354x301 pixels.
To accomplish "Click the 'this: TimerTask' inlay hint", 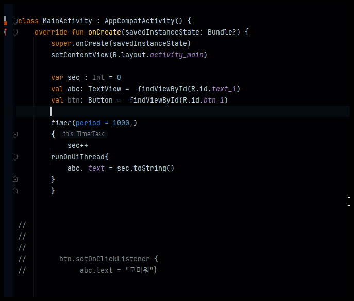I will [83, 134].
